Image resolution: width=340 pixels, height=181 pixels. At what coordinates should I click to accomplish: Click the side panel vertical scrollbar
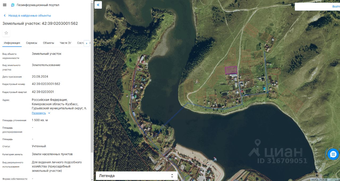92,77
